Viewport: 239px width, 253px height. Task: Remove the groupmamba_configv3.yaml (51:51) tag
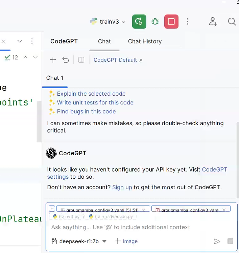(x=143, y=210)
